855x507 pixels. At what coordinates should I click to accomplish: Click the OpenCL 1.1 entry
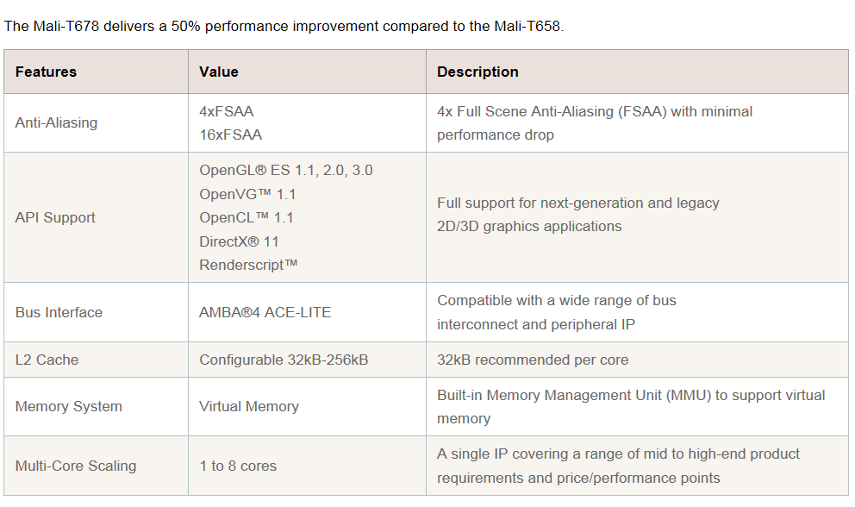247,217
